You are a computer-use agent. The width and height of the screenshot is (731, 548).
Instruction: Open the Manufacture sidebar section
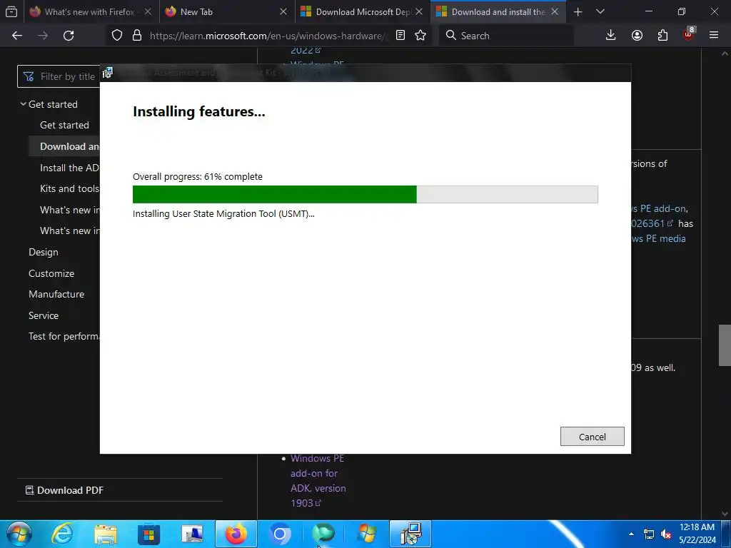(56, 294)
